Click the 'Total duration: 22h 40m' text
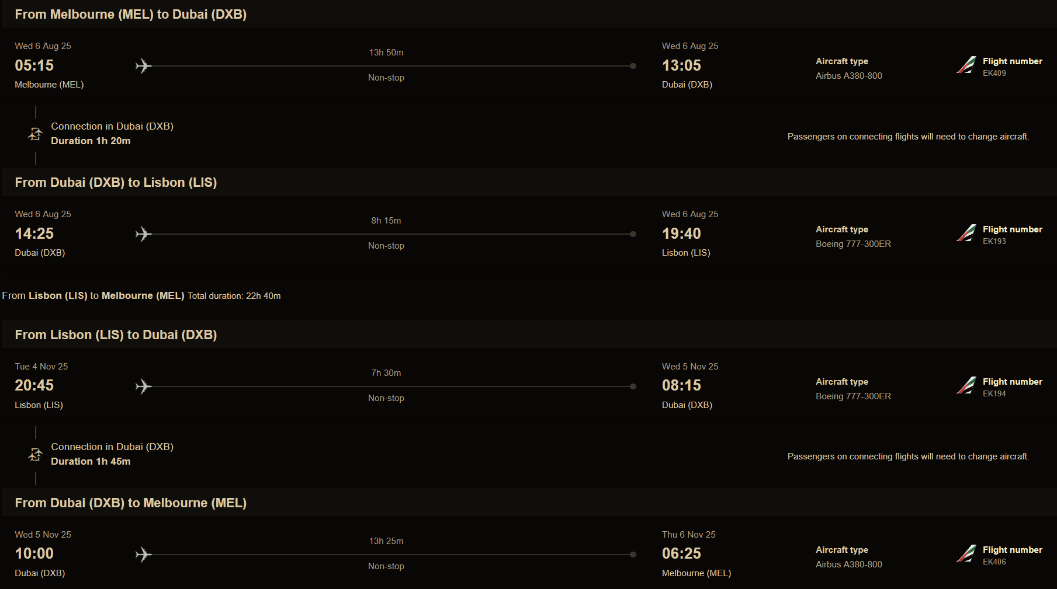 234,296
